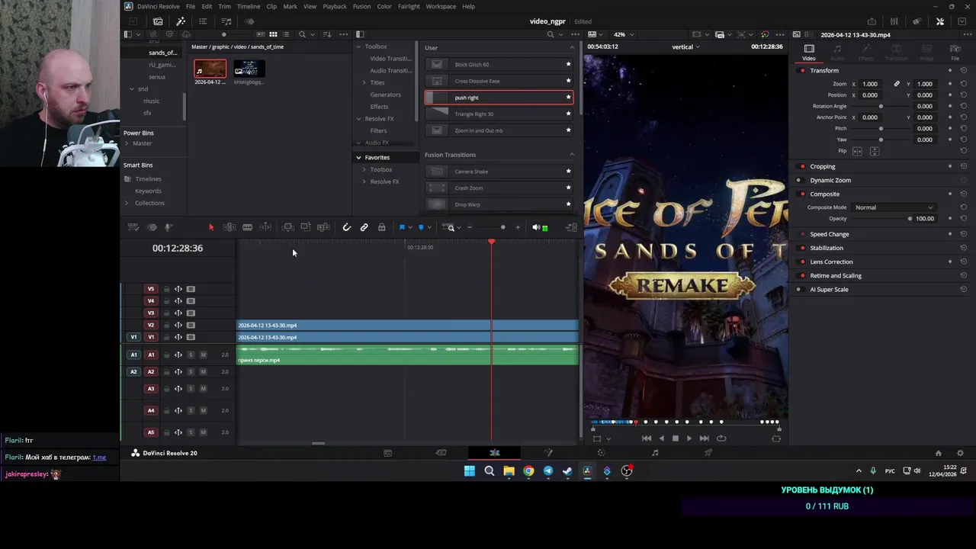
Task: Click the Insert Clip toolbar icon
Action: coord(287,227)
